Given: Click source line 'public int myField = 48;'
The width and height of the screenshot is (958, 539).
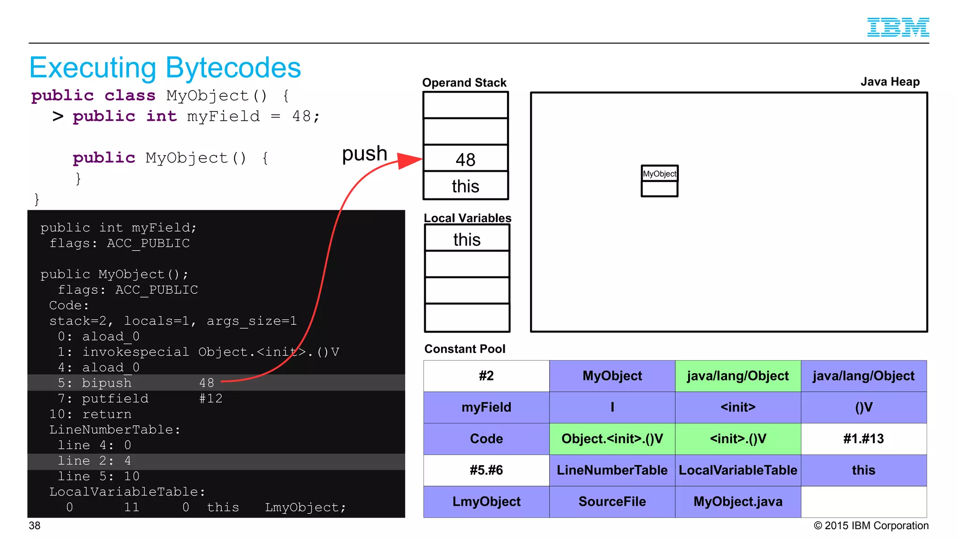Looking at the screenshot, I should 196,116.
